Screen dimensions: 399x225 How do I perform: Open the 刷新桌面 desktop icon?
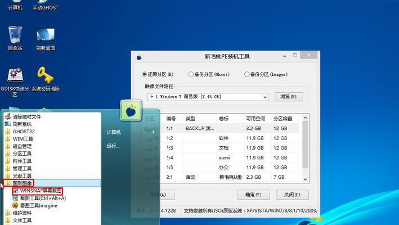click(46, 38)
